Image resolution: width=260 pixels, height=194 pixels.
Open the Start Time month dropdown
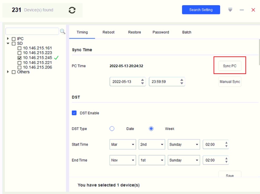123,145
